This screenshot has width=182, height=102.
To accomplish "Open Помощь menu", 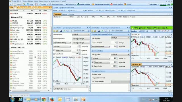I will pyautogui.click(x=71, y=5).
